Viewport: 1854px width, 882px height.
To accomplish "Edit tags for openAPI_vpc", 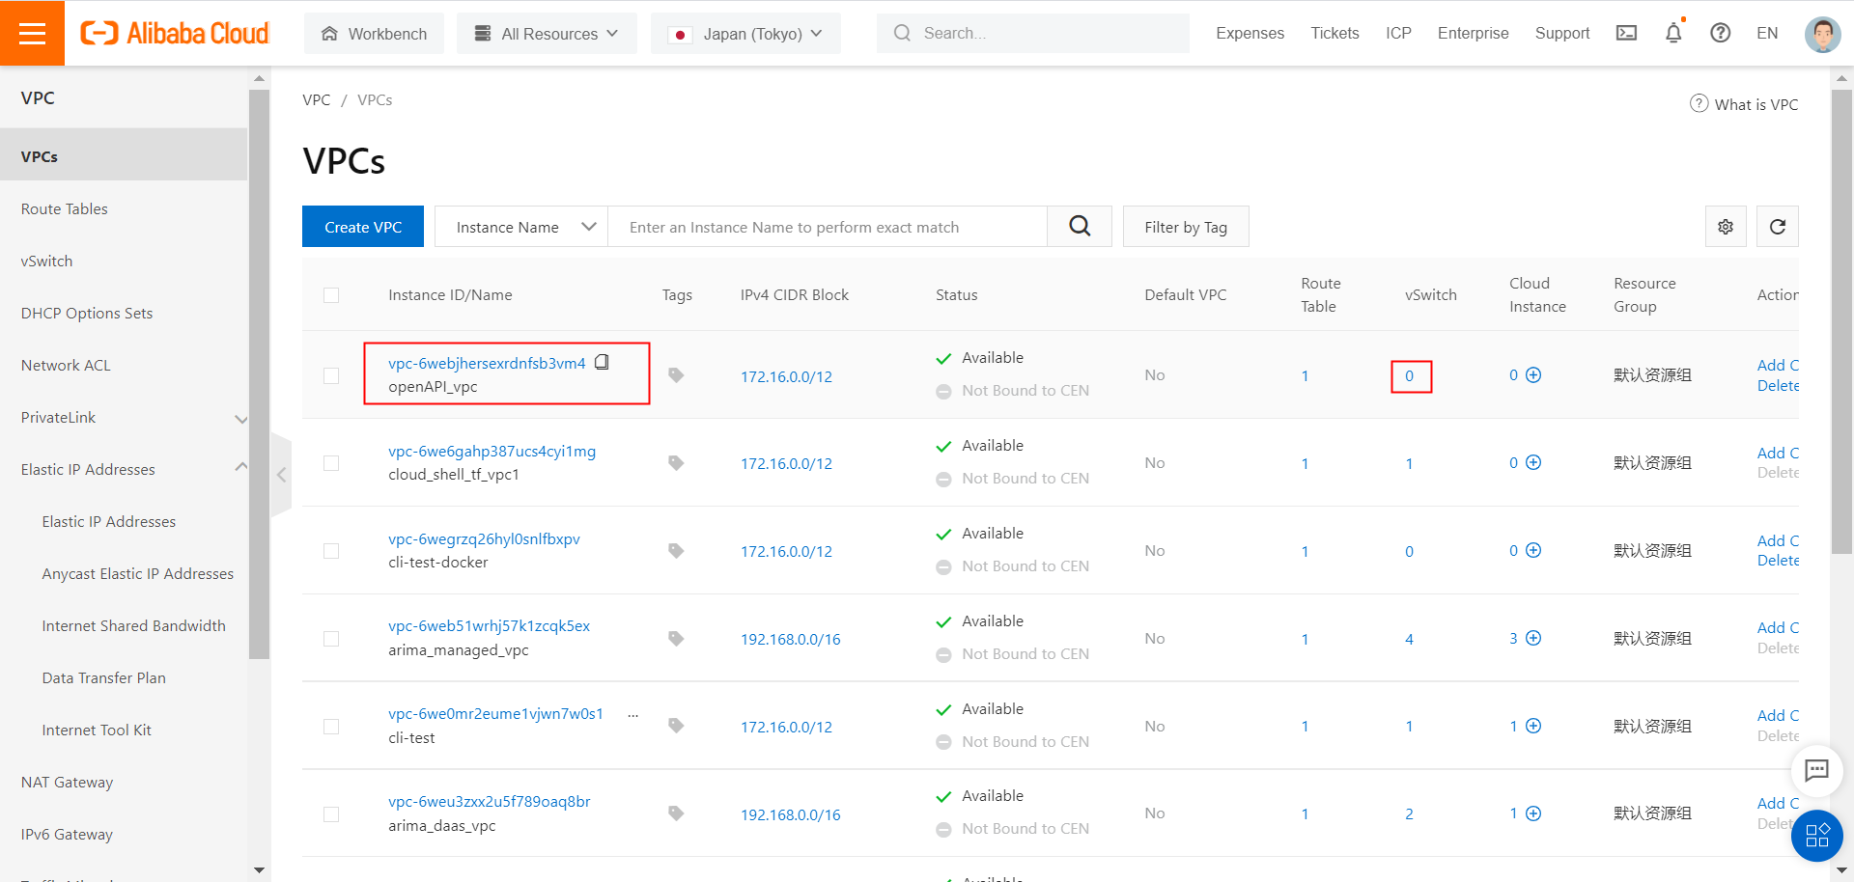I will (676, 375).
